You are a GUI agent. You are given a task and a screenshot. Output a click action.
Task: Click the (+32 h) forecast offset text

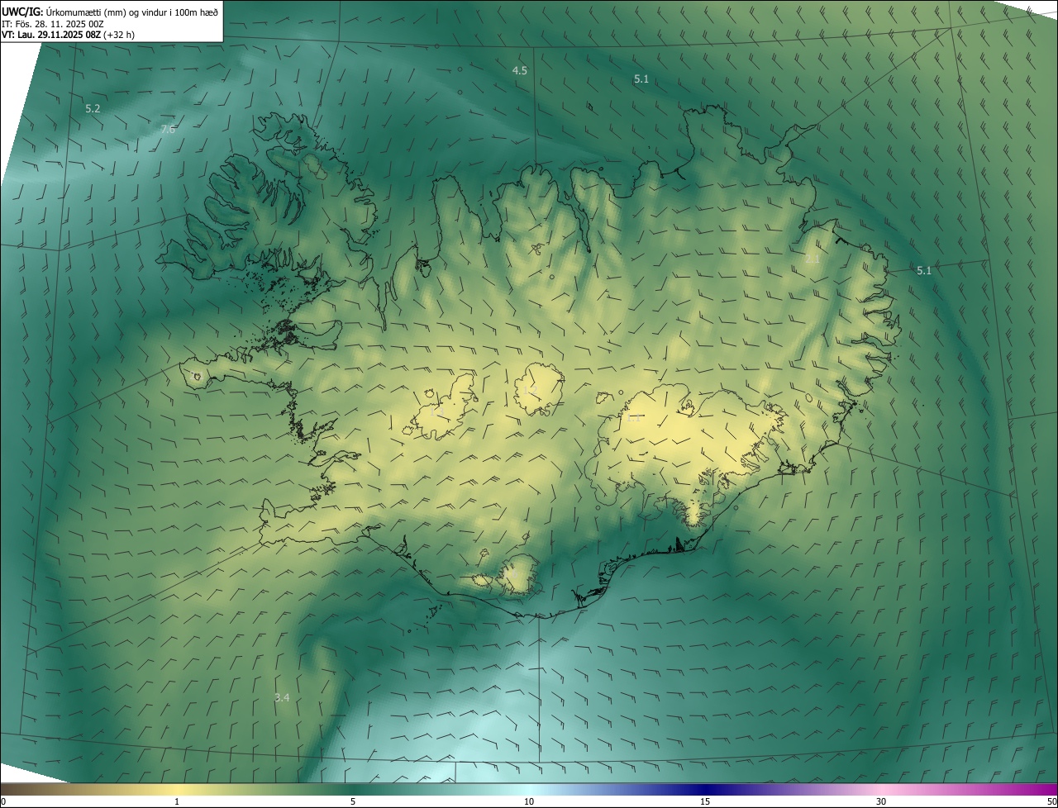[x=119, y=35]
